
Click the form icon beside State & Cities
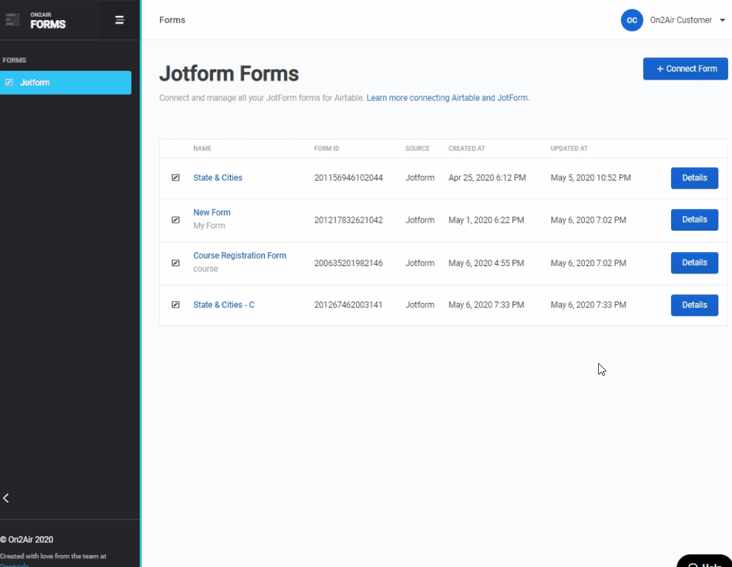click(x=175, y=178)
